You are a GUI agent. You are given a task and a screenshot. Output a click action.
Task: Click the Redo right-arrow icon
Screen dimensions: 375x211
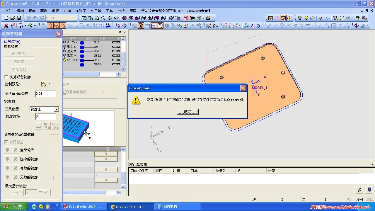point(327,18)
